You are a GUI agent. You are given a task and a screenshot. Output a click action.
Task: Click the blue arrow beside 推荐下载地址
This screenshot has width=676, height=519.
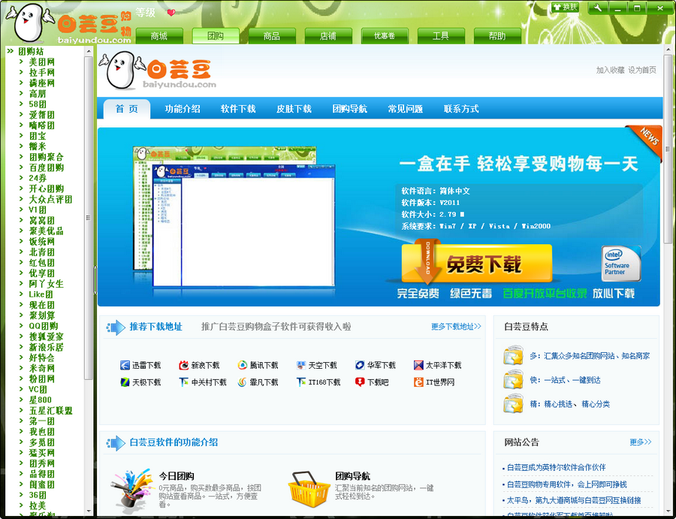click(115, 327)
